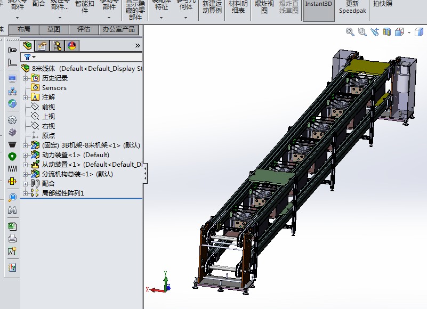Open the DisplayManager appearances icon
The height and width of the screenshot is (309, 427).
[73, 46]
